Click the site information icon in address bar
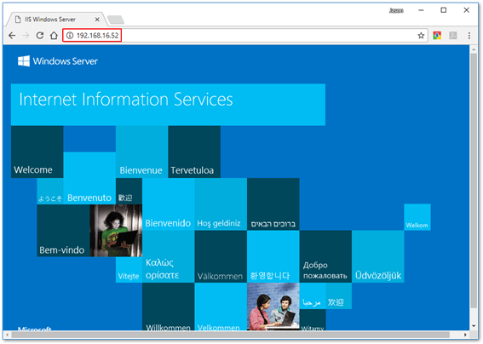The width and height of the screenshot is (483, 344). pos(70,36)
